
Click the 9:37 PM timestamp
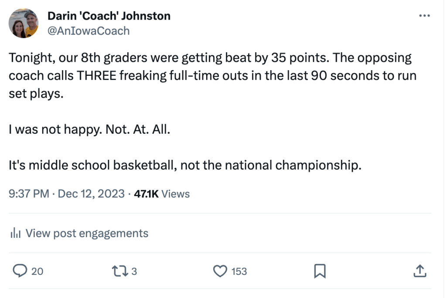tap(29, 193)
